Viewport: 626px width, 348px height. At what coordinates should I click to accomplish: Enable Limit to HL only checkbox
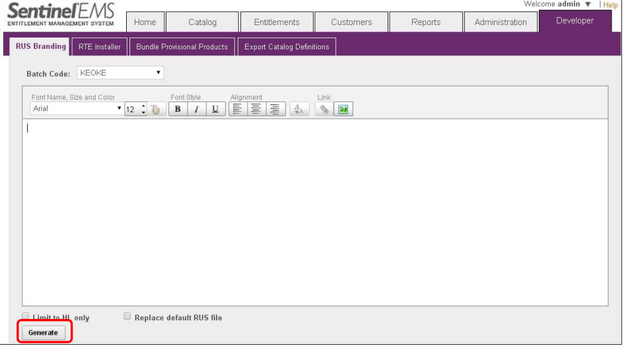(x=26, y=317)
